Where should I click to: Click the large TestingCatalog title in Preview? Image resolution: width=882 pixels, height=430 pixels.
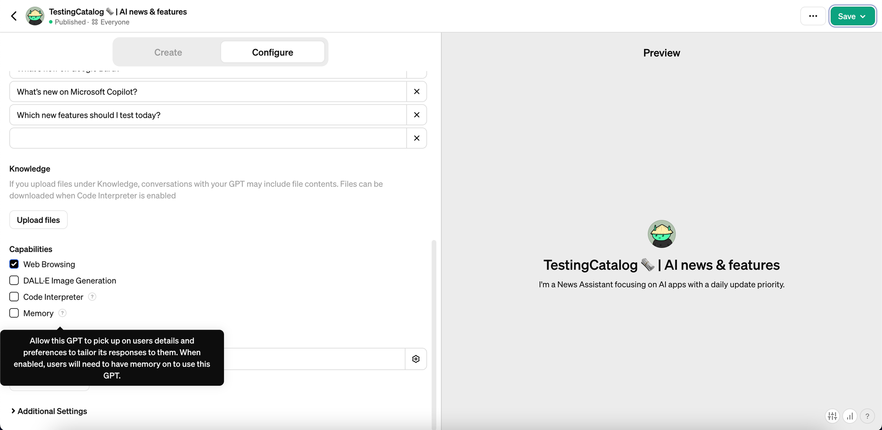click(x=661, y=265)
